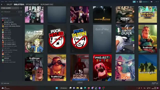Click the sidebar search magnifier icon
This screenshot has height=90, width=160.
(2, 15)
